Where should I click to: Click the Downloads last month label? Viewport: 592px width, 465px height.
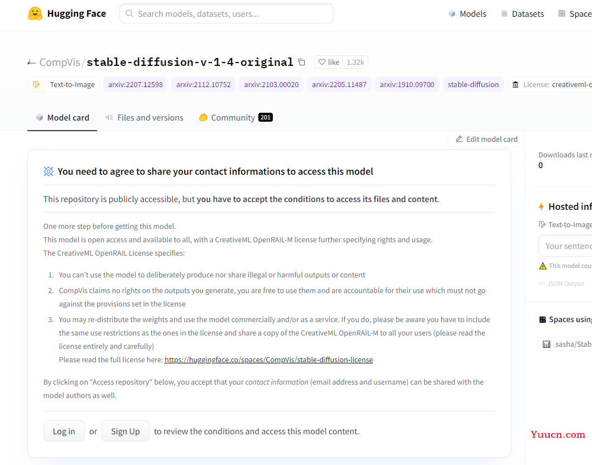[x=565, y=155]
